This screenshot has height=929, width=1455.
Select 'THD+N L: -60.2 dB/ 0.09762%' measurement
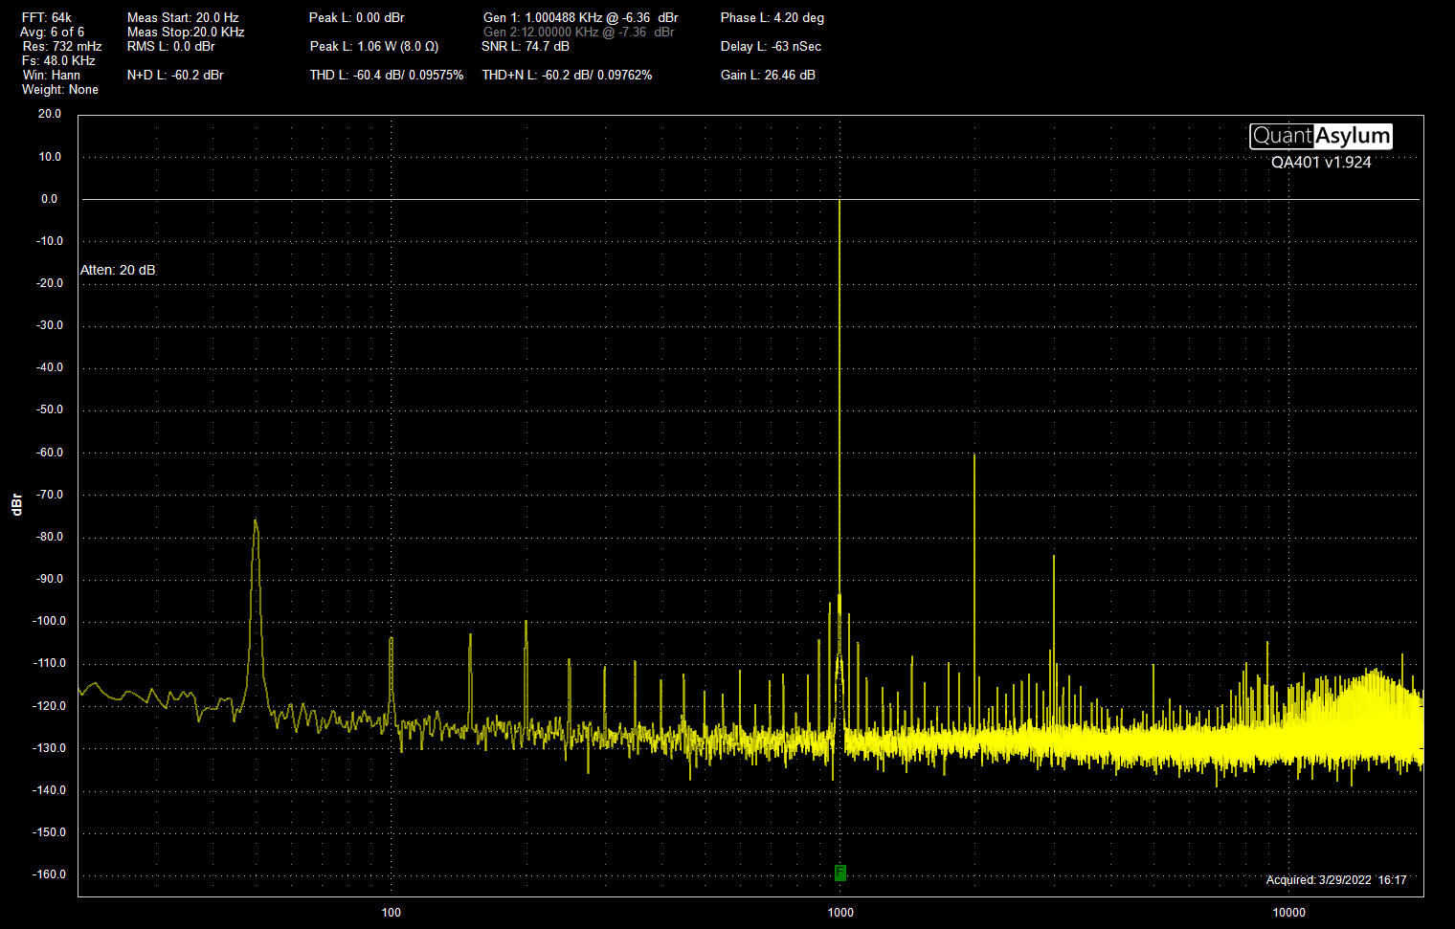[x=567, y=75]
